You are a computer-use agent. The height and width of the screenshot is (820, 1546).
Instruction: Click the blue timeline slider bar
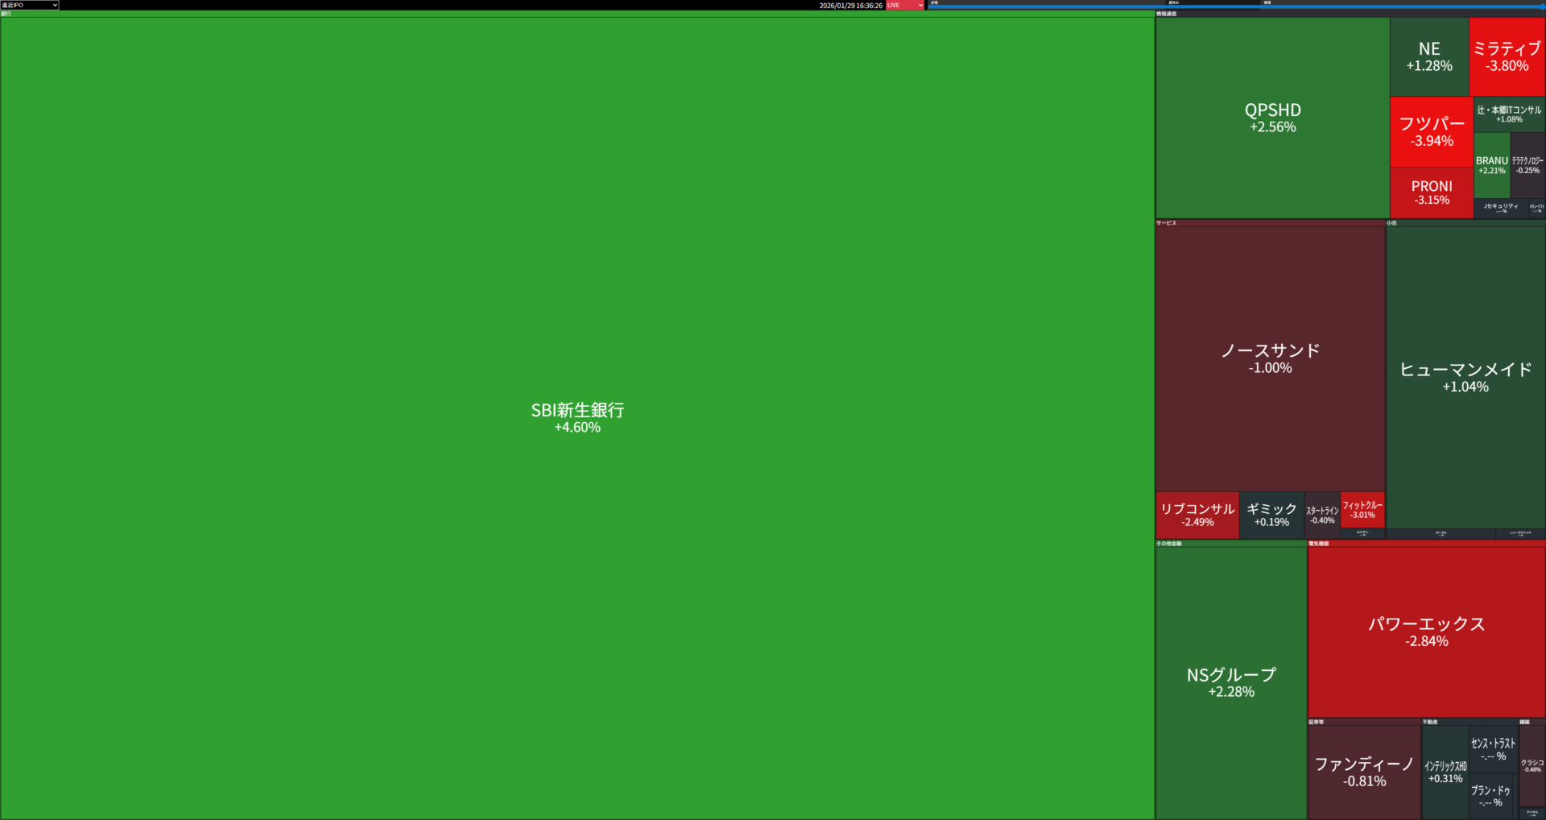(1236, 6)
